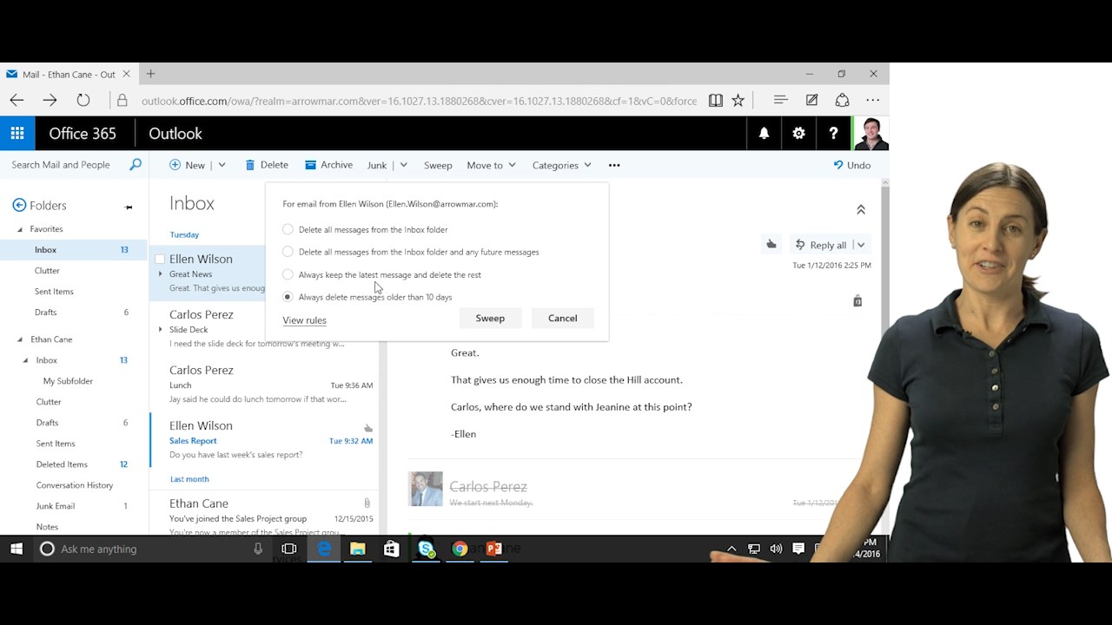This screenshot has width=1112, height=625.
Task: Open browser more actions menu
Action: tap(873, 101)
